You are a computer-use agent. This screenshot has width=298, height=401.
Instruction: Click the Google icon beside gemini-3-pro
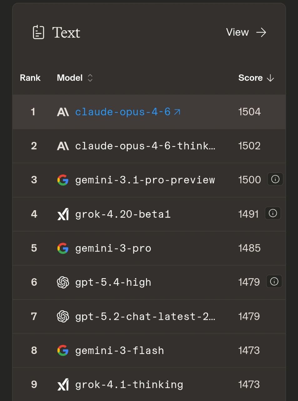pyautogui.click(x=63, y=248)
